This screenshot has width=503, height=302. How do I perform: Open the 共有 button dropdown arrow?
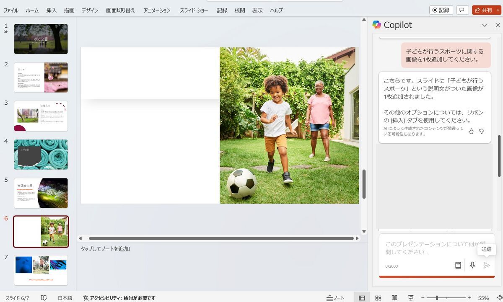pyautogui.click(x=498, y=10)
